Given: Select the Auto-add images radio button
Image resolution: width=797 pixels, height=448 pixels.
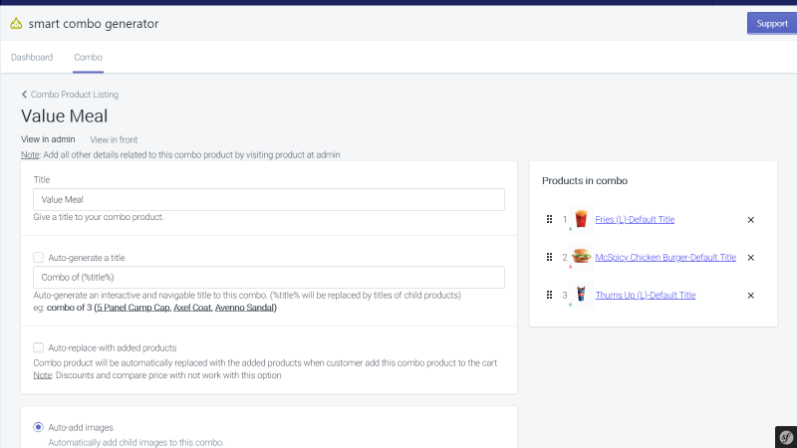Looking at the screenshot, I should pos(38,427).
